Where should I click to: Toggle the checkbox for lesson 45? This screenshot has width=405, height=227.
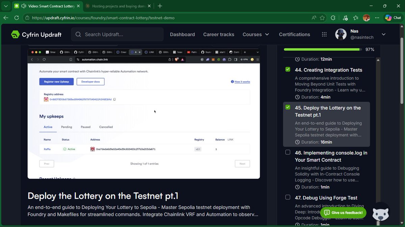point(288,107)
